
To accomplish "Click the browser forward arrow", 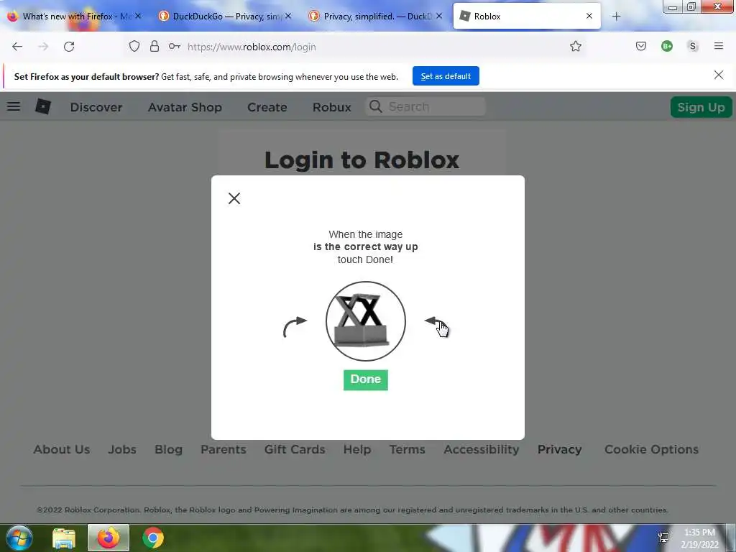I will (x=43, y=47).
